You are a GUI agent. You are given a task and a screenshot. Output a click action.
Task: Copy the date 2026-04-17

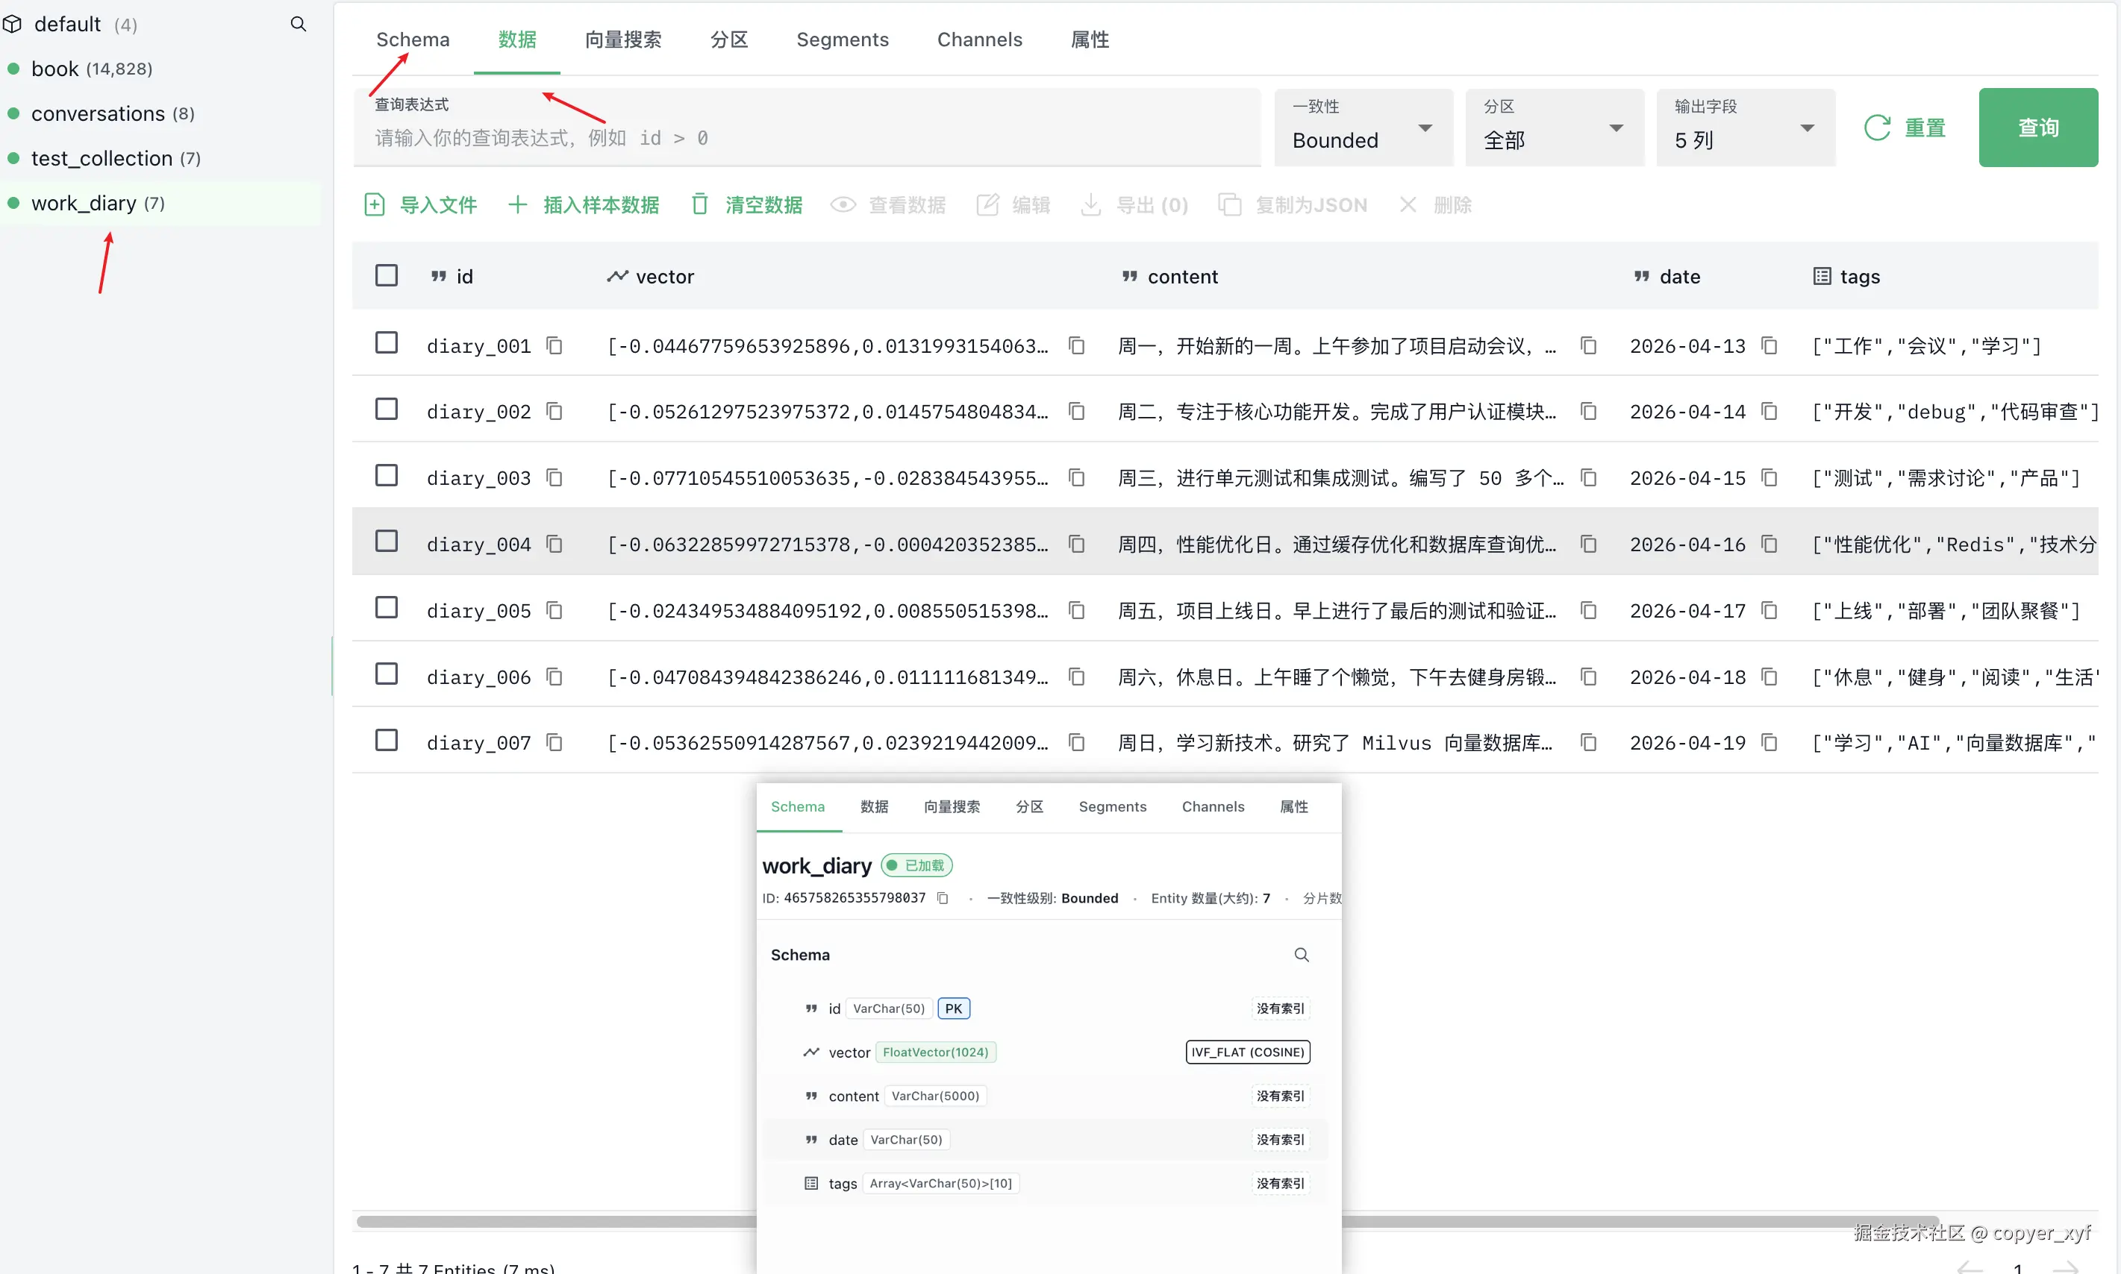(1769, 610)
